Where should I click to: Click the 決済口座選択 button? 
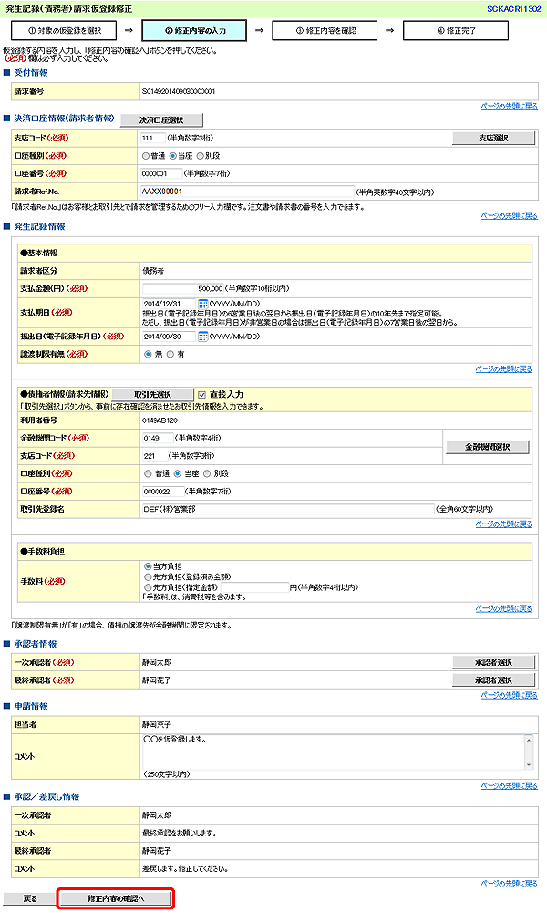click(161, 120)
